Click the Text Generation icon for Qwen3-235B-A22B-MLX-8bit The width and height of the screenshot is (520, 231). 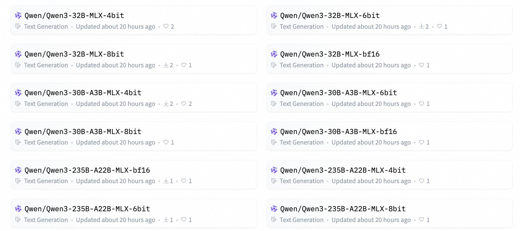[274, 220]
